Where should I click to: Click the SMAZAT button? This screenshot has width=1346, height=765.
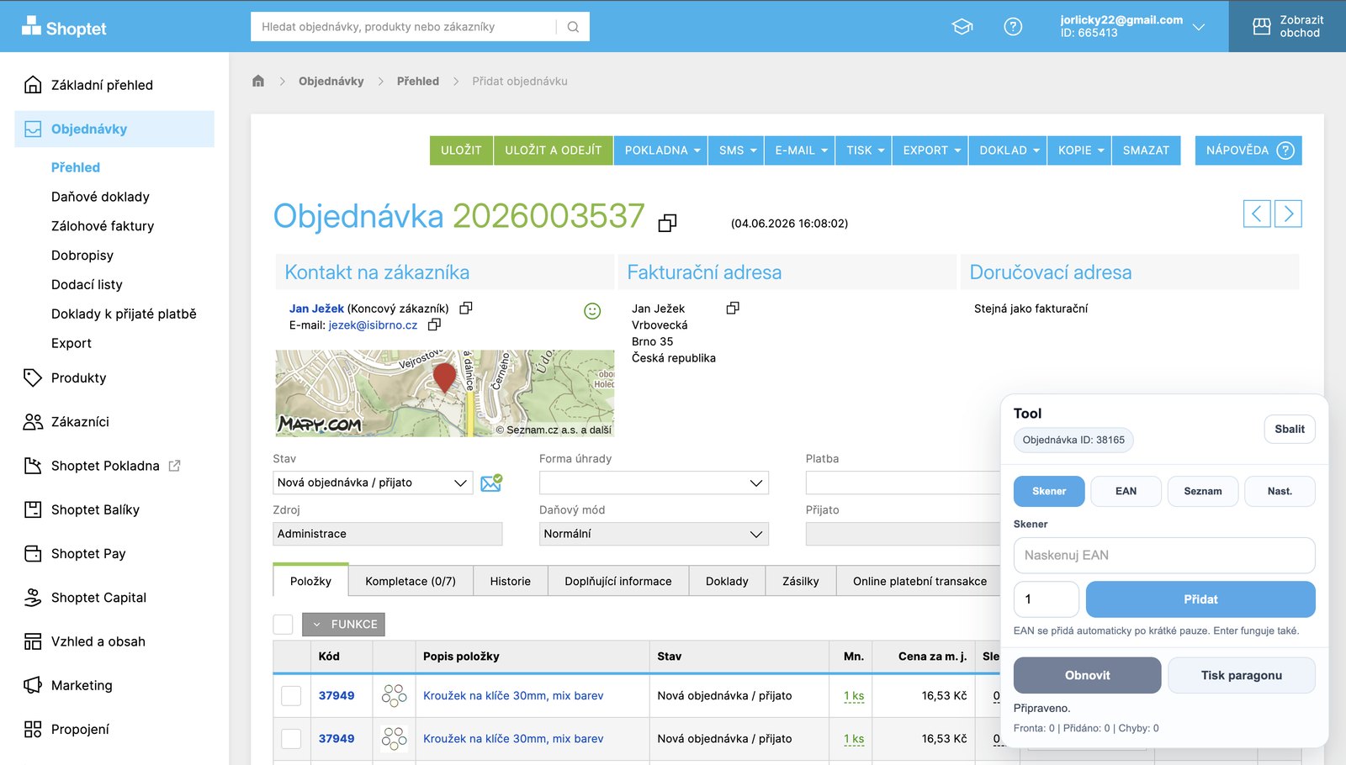click(1146, 150)
